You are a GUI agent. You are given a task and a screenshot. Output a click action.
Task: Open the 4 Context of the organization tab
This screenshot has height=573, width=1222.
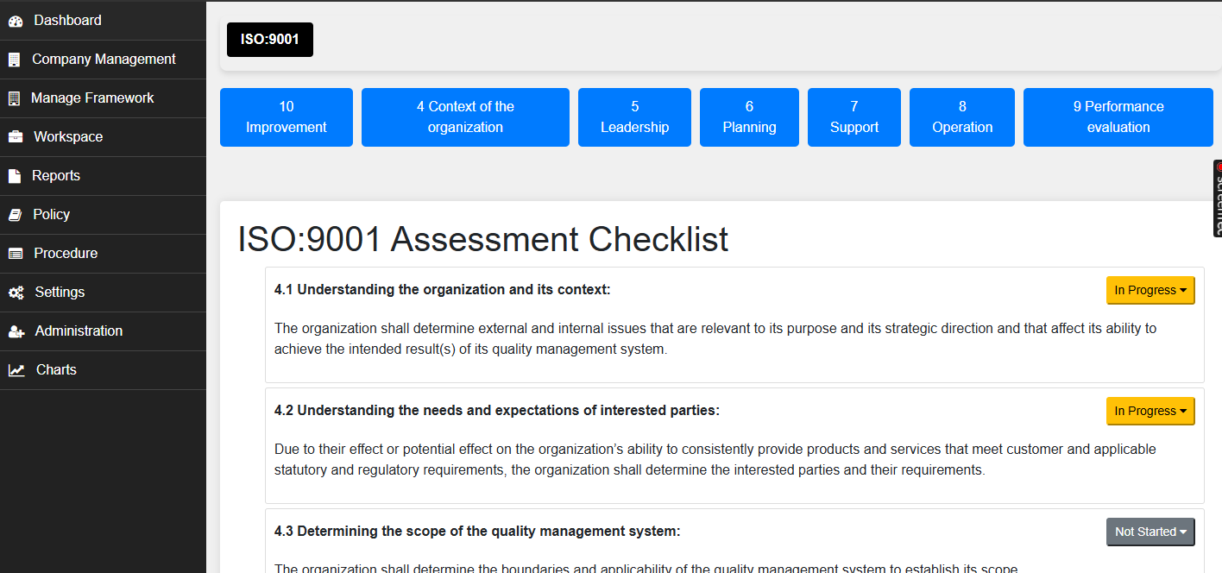tap(465, 116)
